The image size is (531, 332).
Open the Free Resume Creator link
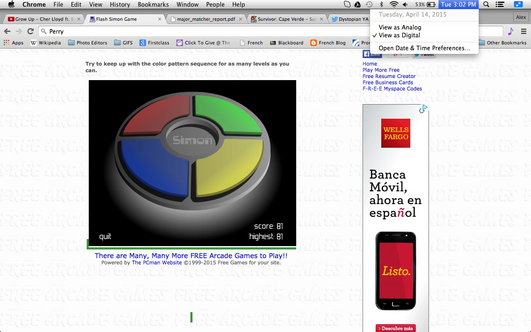[389, 76]
